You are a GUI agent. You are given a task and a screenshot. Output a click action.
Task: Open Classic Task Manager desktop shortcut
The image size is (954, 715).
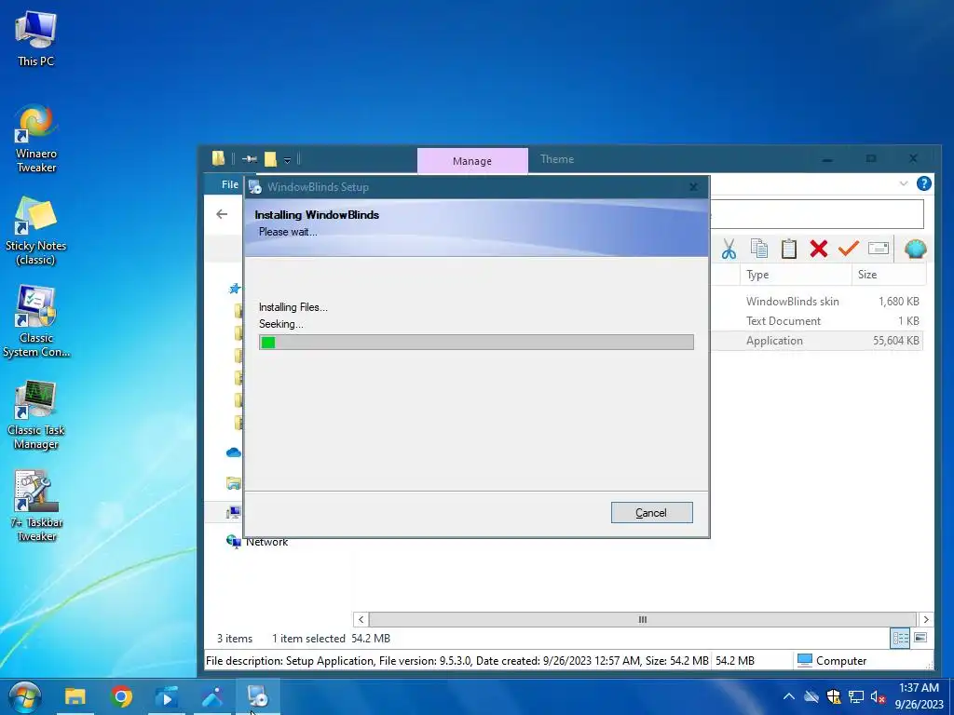pos(36,415)
